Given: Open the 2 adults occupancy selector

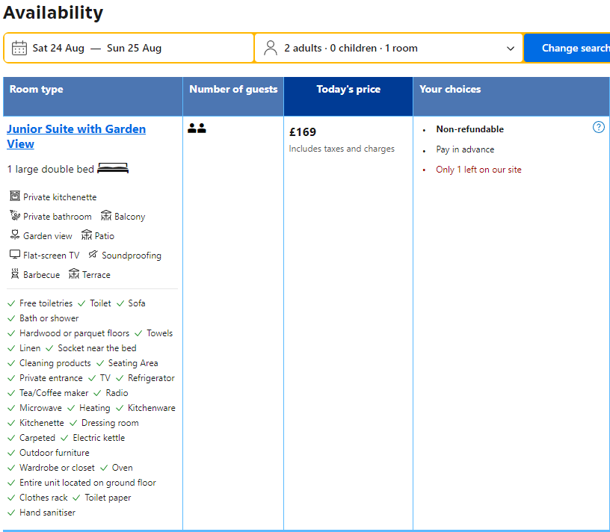Looking at the screenshot, I should point(351,49).
